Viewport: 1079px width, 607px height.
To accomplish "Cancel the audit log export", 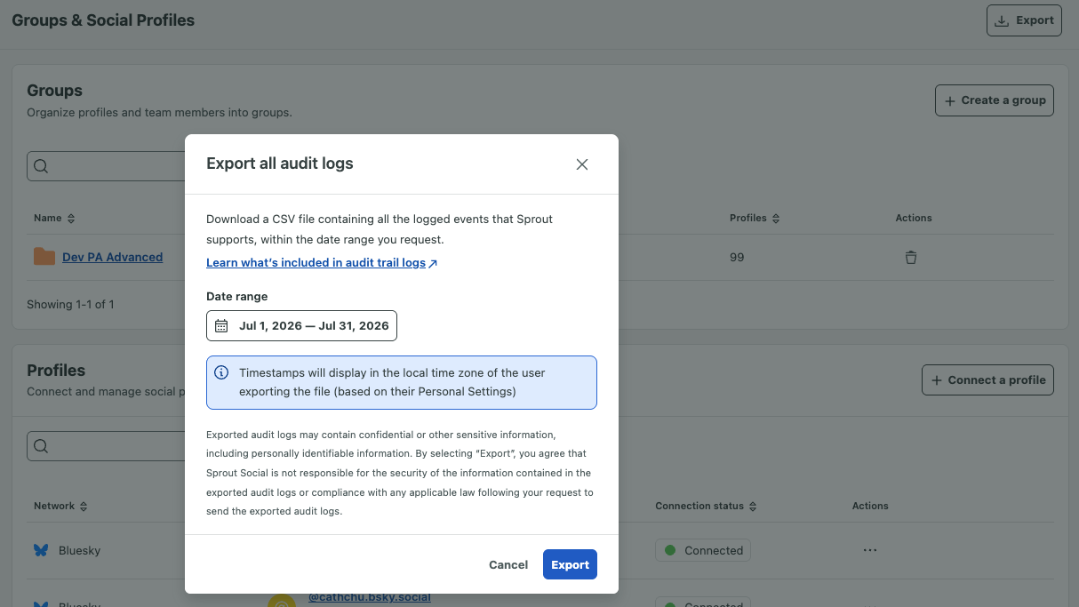I will (508, 564).
